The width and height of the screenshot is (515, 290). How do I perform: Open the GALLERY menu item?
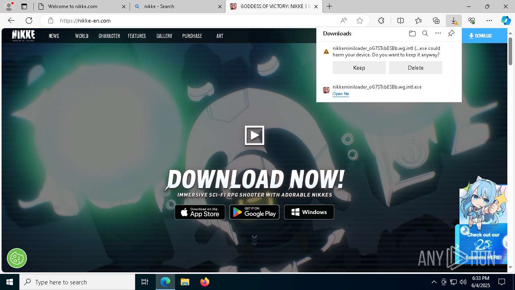pos(164,36)
